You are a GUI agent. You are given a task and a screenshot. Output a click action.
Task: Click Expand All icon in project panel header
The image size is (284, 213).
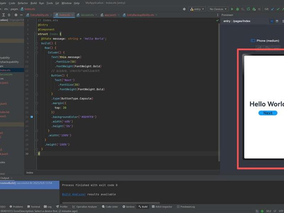4,15
